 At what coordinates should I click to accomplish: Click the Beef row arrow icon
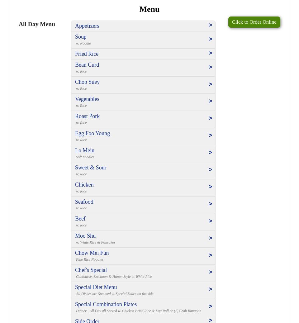pos(210,221)
